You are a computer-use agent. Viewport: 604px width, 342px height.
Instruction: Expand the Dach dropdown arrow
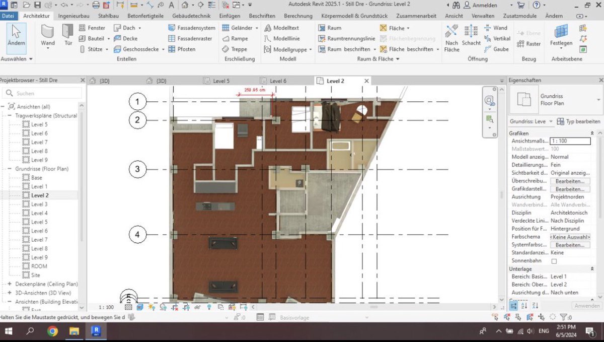[140, 28]
